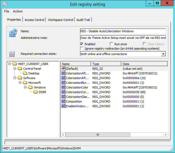Screen dimensions: 175x153
Task: Collapse the Control Panel tree node
Action: click(x=15, y=69)
